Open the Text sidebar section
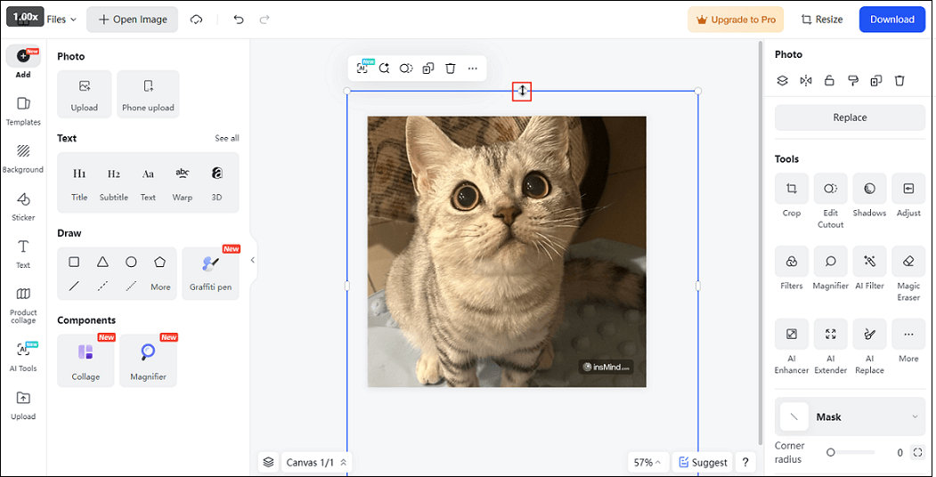 click(x=23, y=254)
